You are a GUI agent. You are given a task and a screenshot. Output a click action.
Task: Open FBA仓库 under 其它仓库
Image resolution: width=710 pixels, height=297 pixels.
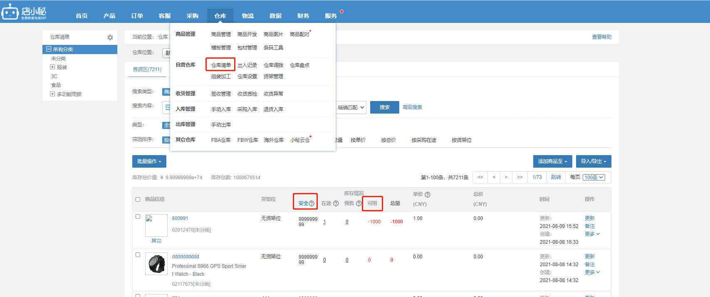point(221,140)
